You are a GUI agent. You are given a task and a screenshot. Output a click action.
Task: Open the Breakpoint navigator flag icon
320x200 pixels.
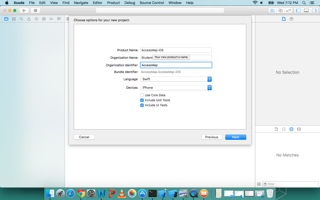51,19
